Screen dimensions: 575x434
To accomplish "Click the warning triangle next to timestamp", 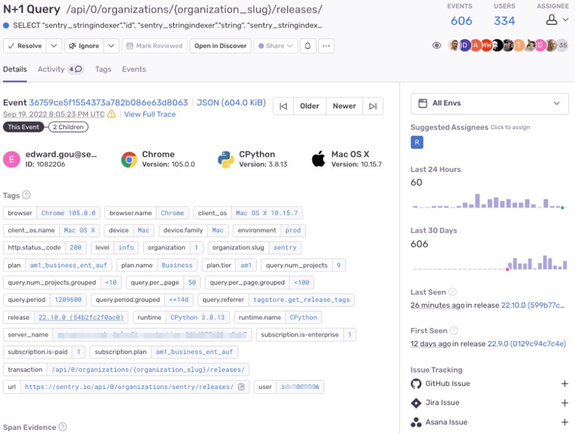I will tap(112, 114).
